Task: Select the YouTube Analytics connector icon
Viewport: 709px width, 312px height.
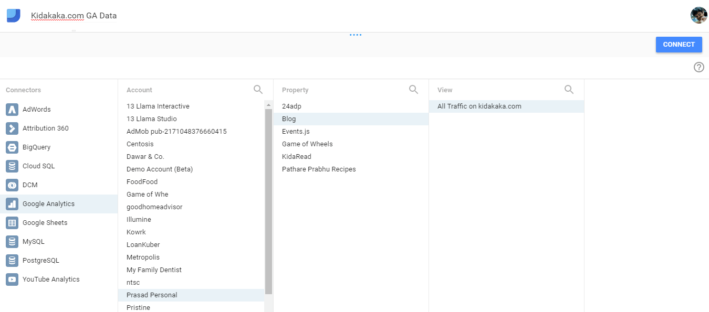Action: [x=12, y=279]
